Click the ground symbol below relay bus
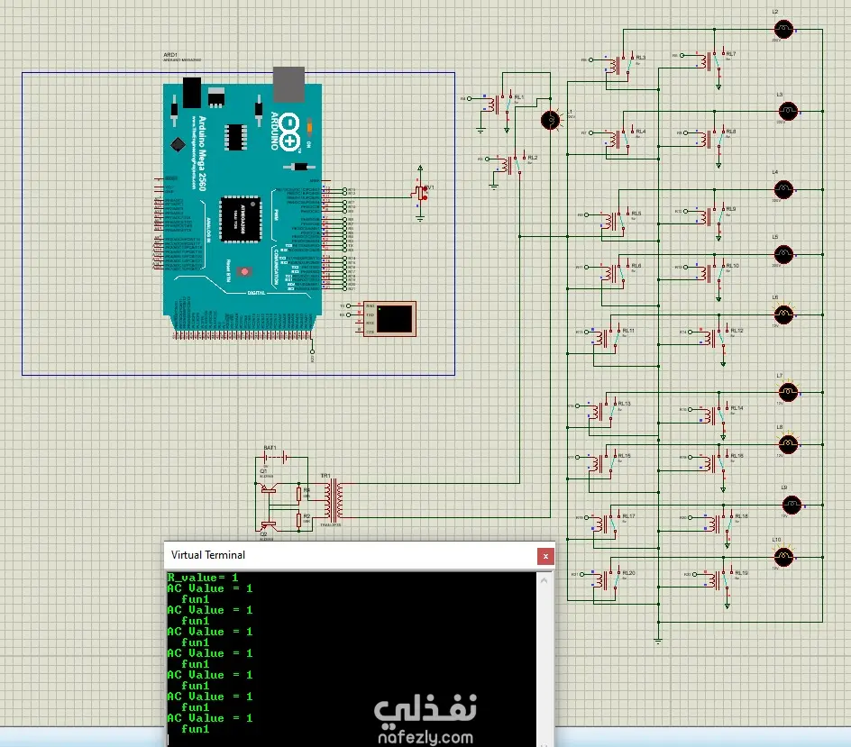The image size is (851, 747). click(x=658, y=640)
